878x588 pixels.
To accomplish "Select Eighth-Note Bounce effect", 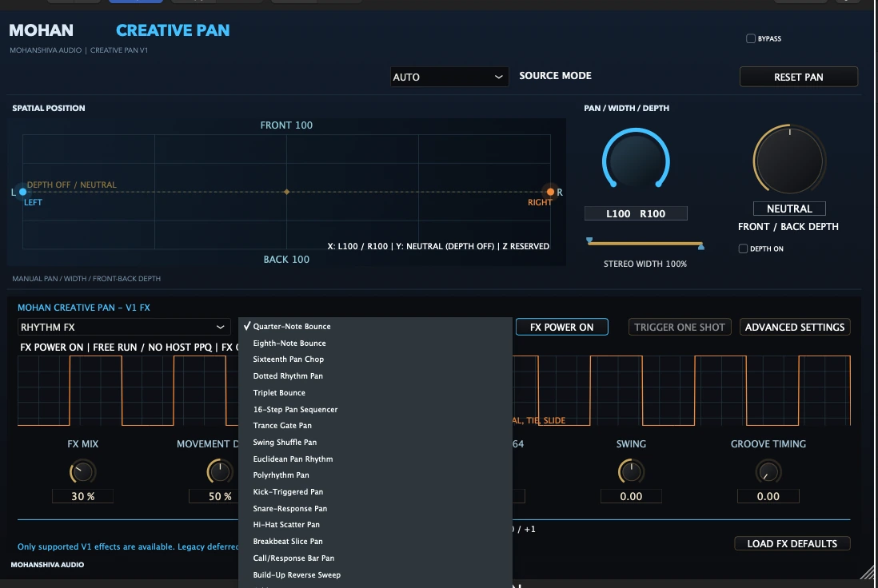I will [375, 343].
